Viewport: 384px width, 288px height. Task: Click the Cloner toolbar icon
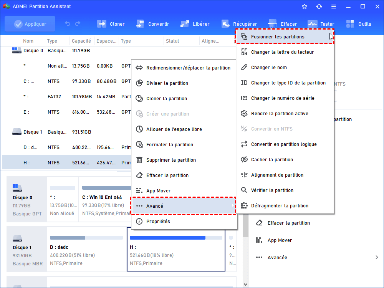[102, 24]
